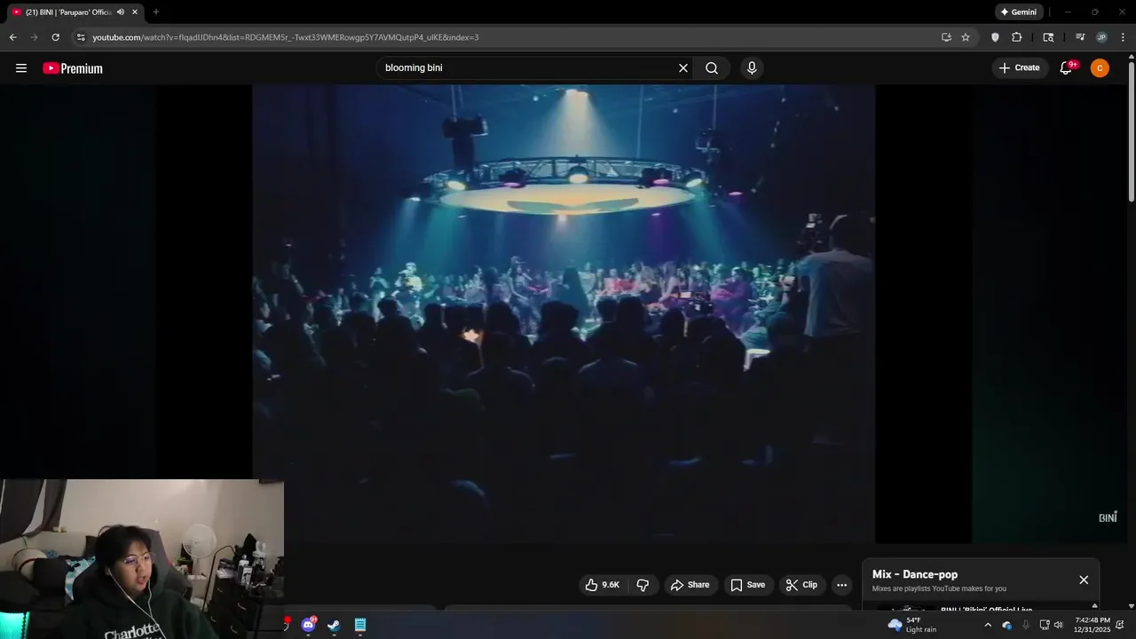Dislike this video
Viewport: 1136px width, 639px height.
pos(643,585)
